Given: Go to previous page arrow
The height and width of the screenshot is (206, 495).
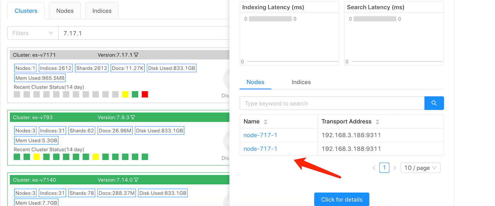Looking at the screenshot, I should [374, 168].
